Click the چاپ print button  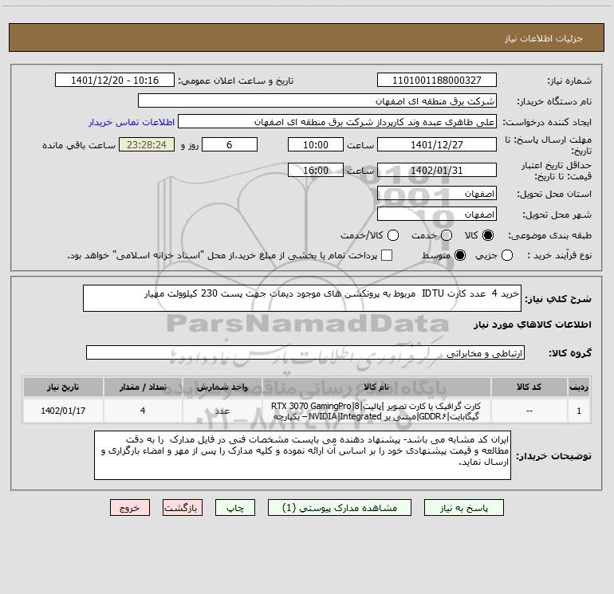pyautogui.click(x=235, y=508)
